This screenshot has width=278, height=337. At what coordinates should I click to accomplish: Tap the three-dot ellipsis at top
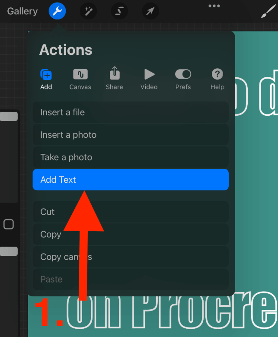[x=214, y=6]
